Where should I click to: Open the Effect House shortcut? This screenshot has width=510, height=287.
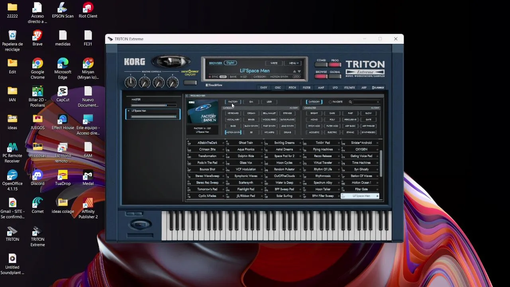[x=63, y=122]
